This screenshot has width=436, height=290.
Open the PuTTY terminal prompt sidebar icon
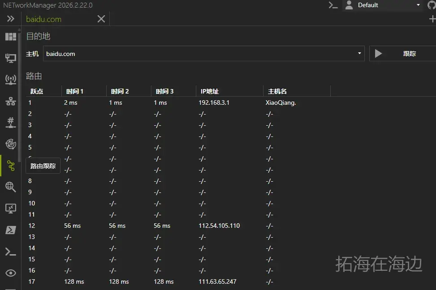coord(11,252)
